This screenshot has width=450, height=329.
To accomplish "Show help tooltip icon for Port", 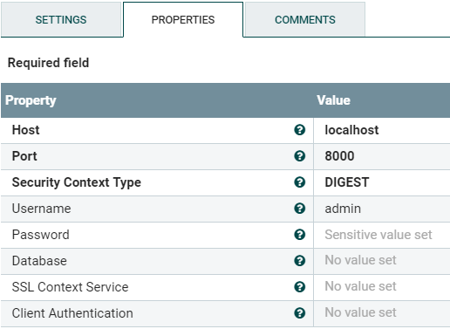I will coord(299,156).
